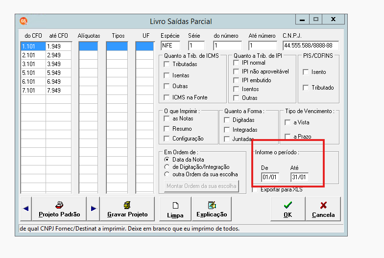Viewport: 384px width, 258px height.
Task: Enable the Resumo print option
Action: click(167, 129)
